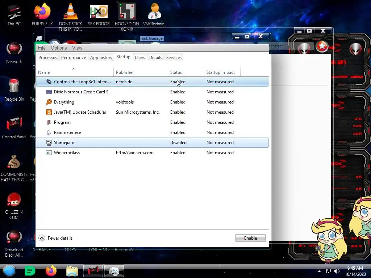Open the HxD SEX EDITOR desktop icon
The height and width of the screenshot is (278, 371).
(99, 14)
